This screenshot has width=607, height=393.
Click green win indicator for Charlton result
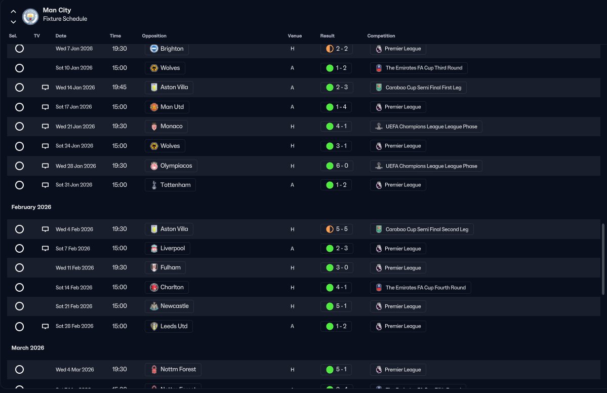pyautogui.click(x=330, y=287)
